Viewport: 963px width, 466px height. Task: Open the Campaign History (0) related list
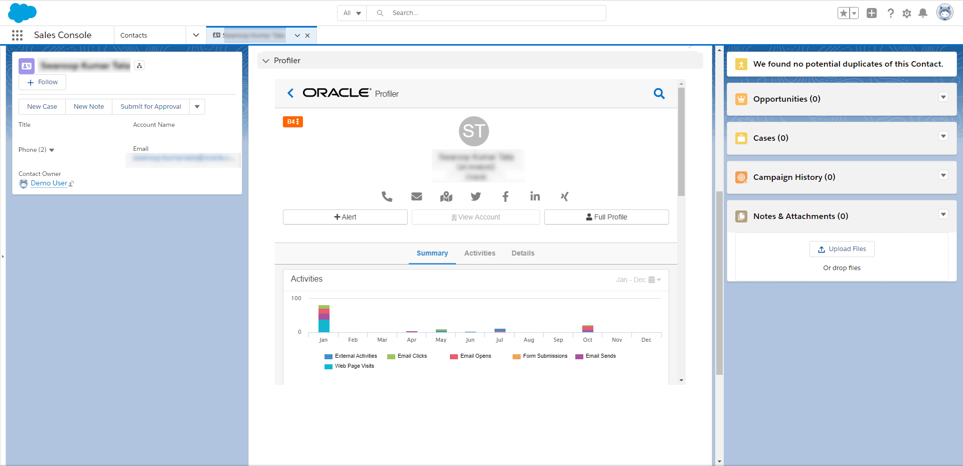point(794,177)
